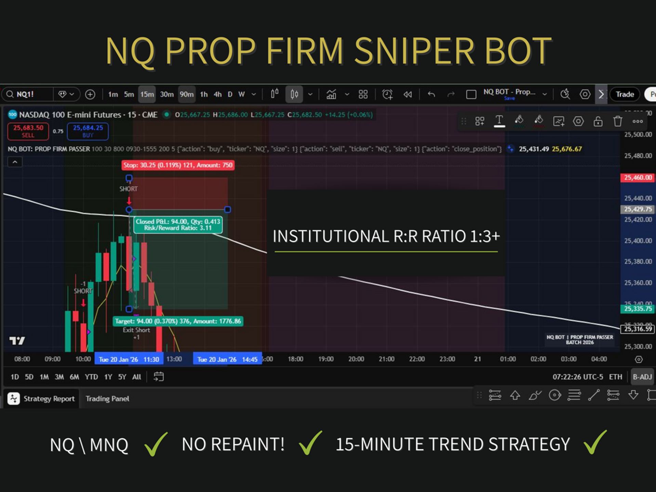Toggle the B-ADJ adjustment button

(642, 377)
